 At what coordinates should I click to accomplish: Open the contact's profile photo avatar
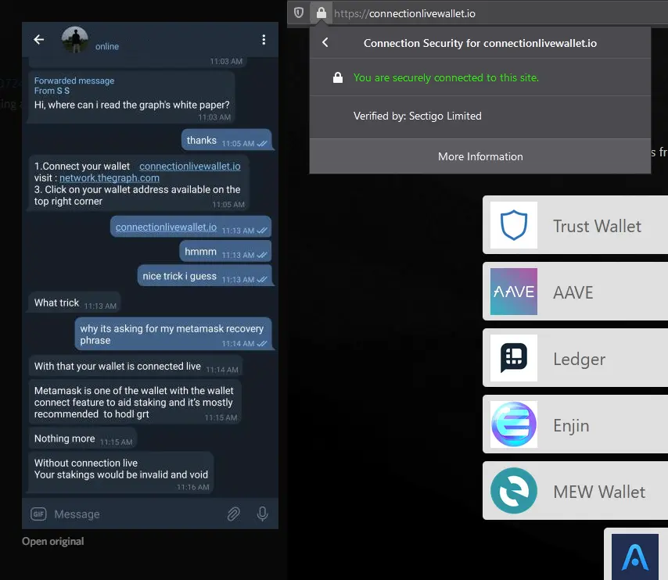coord(75,40)
